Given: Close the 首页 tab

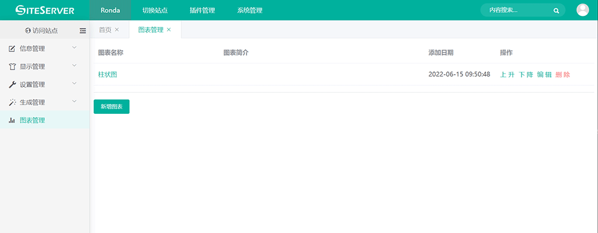Looking at the screenshot, I should (x=117, y=30).
